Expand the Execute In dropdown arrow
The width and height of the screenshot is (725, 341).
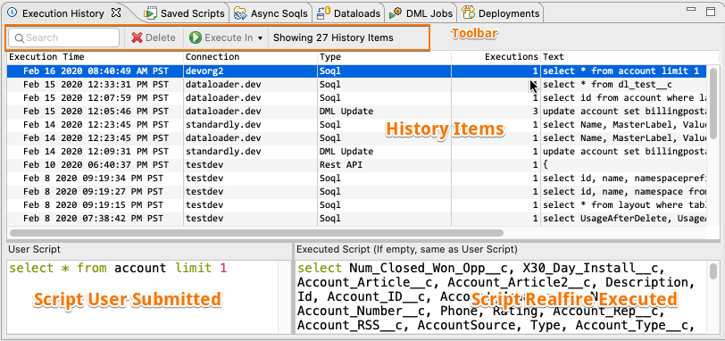click(x=261, y=38)
